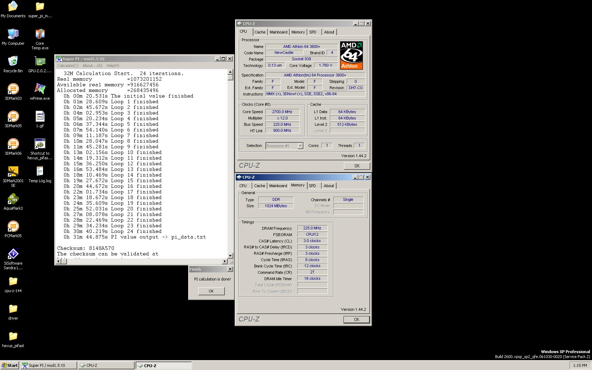
Task: Open Help(H) menu in Super PI
Action: click(113, 66)
